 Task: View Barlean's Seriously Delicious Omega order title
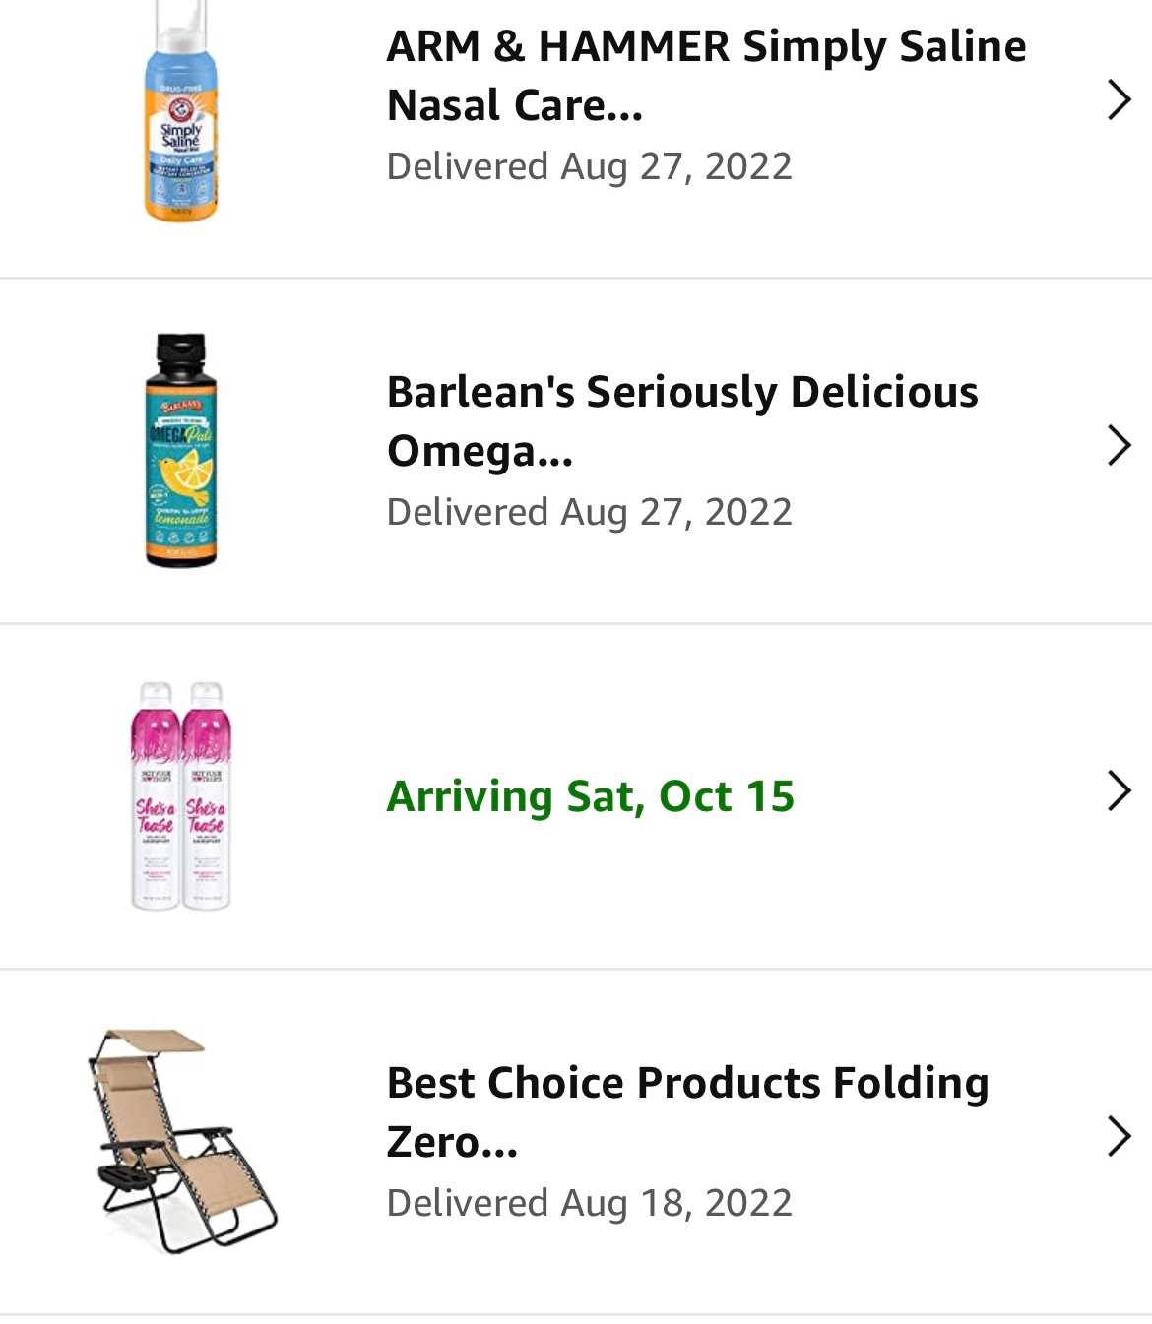(681, 421)
